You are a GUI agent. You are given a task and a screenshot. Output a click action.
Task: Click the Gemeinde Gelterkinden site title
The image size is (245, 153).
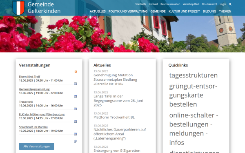pyautogui.click(x=44, y=8)
